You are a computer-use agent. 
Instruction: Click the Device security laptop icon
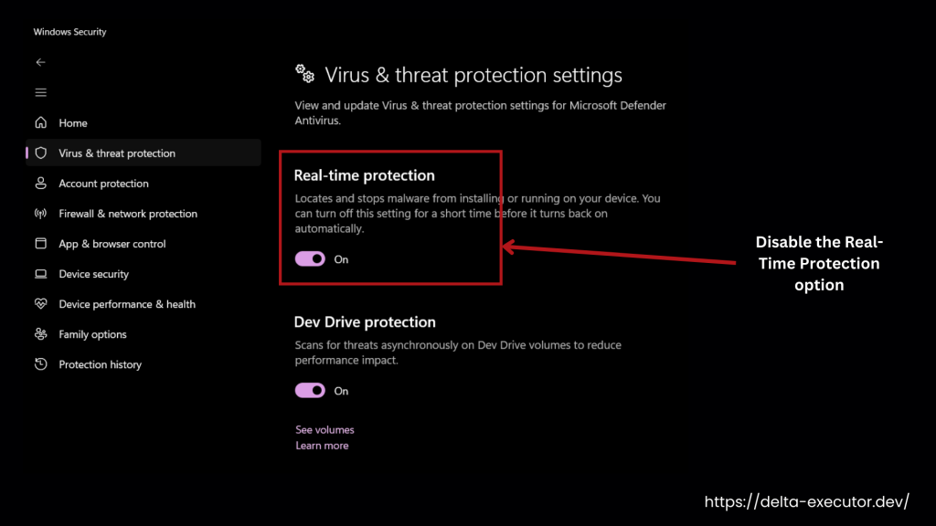pyautogui.click(x=41, y=273)
